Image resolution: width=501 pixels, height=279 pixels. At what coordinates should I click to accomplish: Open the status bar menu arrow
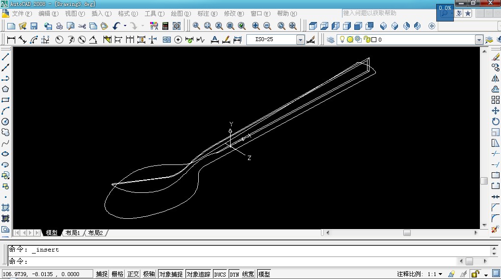pyautogui.click(x=486, y=275)
